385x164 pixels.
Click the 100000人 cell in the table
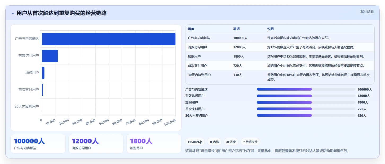(240, 38)
